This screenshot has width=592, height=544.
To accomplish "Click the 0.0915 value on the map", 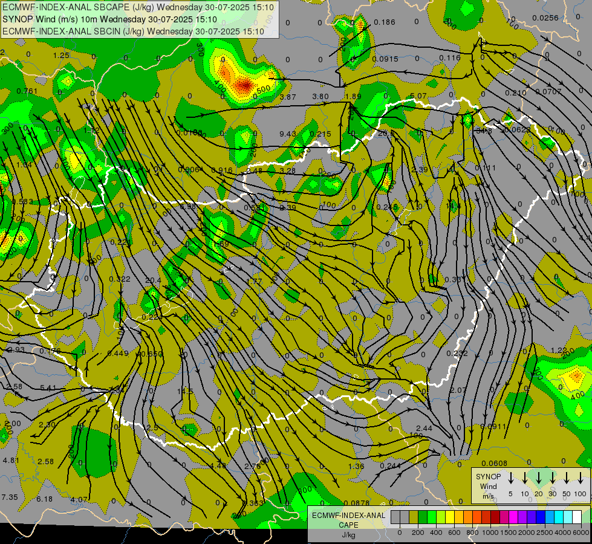I will (x=385, y=59).
